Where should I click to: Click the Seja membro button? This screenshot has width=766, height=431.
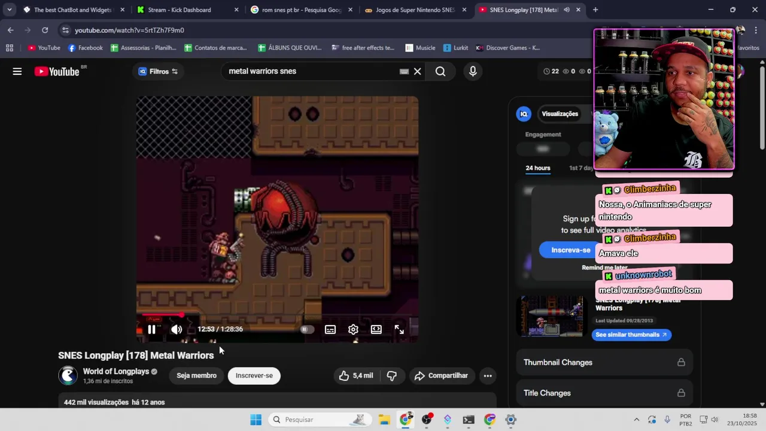click(196, 375)
